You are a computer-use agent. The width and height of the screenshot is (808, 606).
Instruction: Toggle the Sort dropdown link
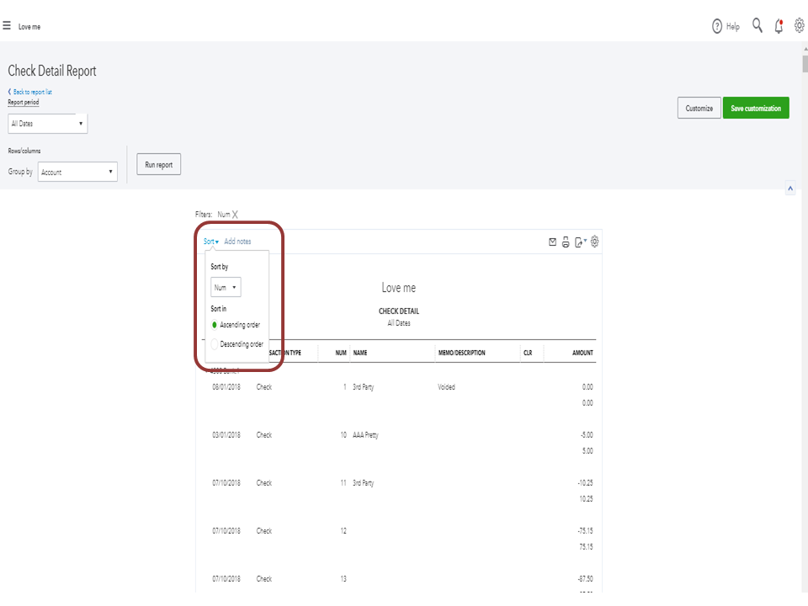(210, 242)
